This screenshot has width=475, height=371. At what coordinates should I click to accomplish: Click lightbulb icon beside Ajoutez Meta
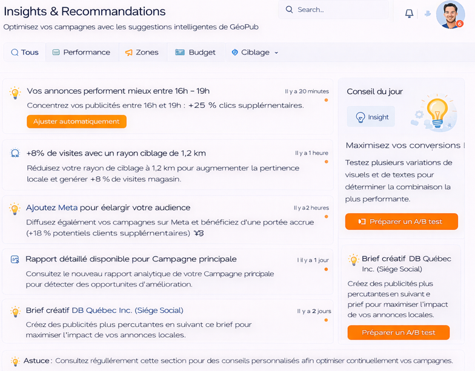tap(15, 209)
